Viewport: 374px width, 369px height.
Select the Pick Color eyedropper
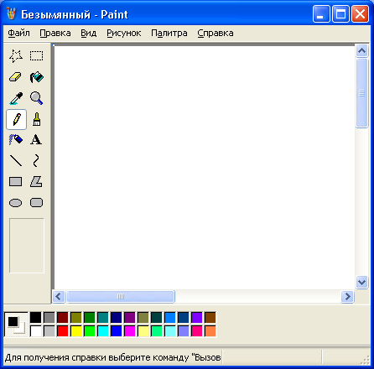pyautogui.click(x=16, y=98)
